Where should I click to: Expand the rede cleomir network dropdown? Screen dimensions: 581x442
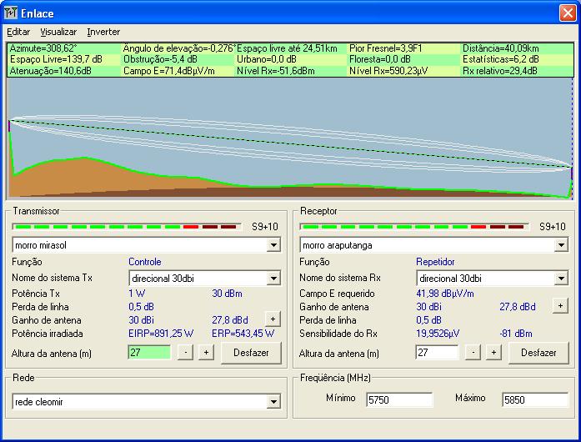273,402
